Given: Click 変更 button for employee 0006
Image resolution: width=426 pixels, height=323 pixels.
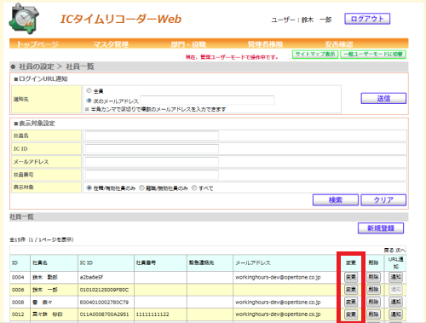Looking at the screenshot, I should click(x=351, y=290).
